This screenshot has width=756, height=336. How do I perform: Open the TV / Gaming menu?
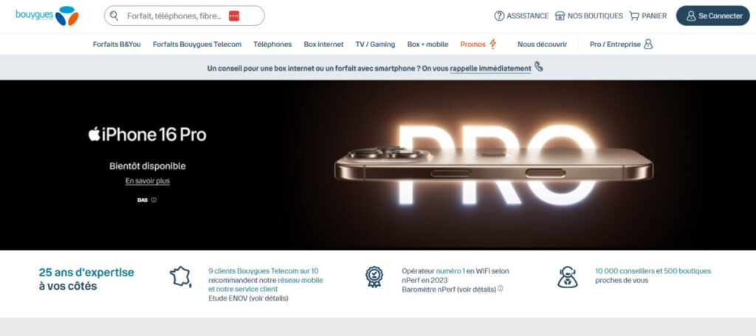pos(375,44)
